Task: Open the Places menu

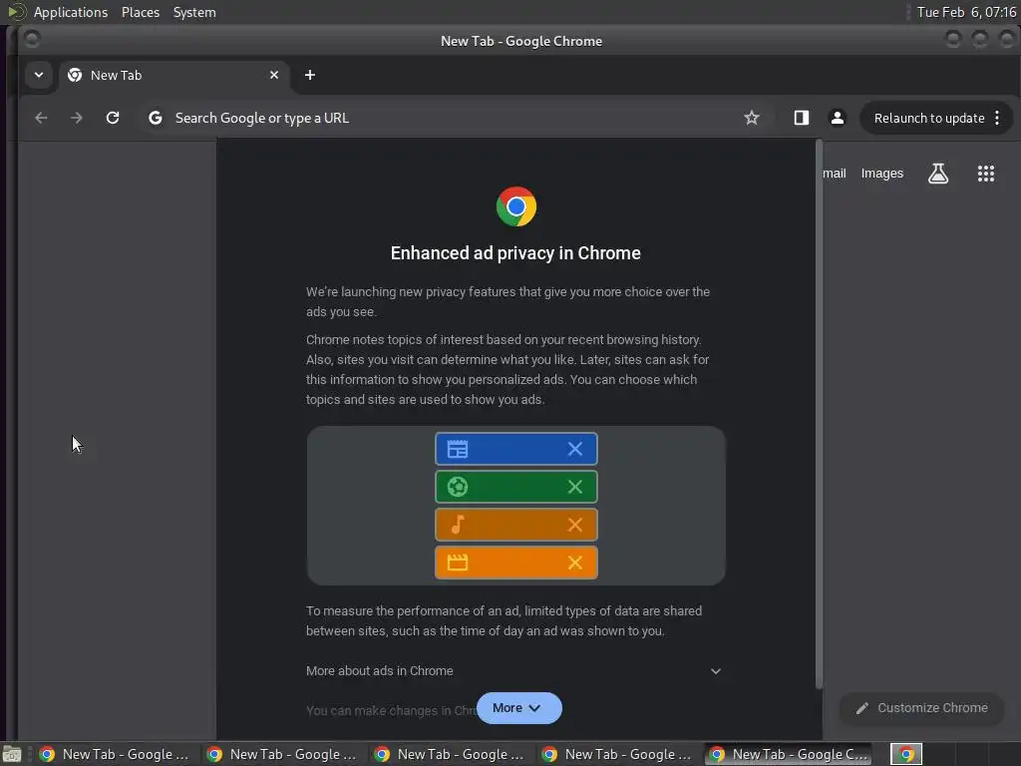Action: 140,12
